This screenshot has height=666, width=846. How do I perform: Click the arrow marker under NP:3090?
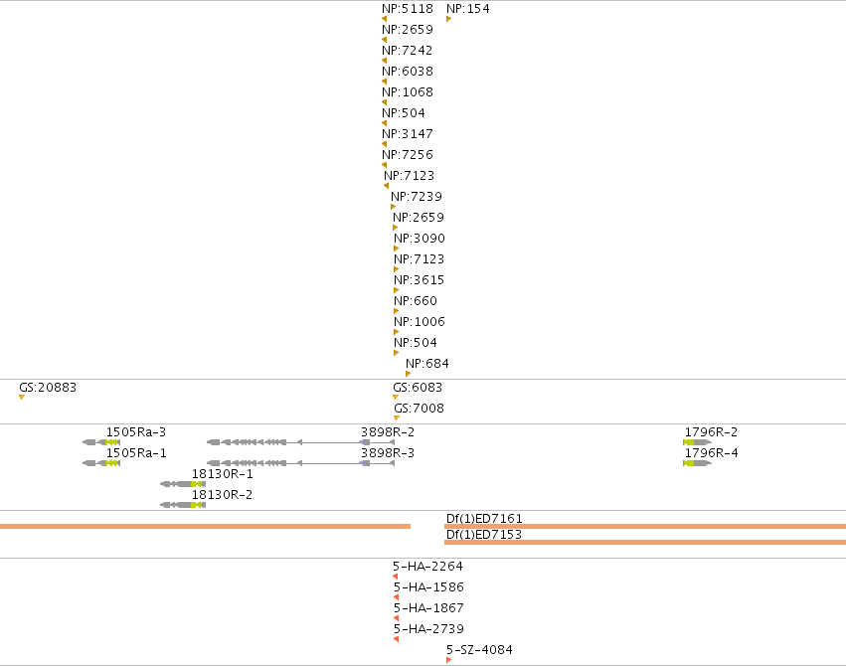396,249
